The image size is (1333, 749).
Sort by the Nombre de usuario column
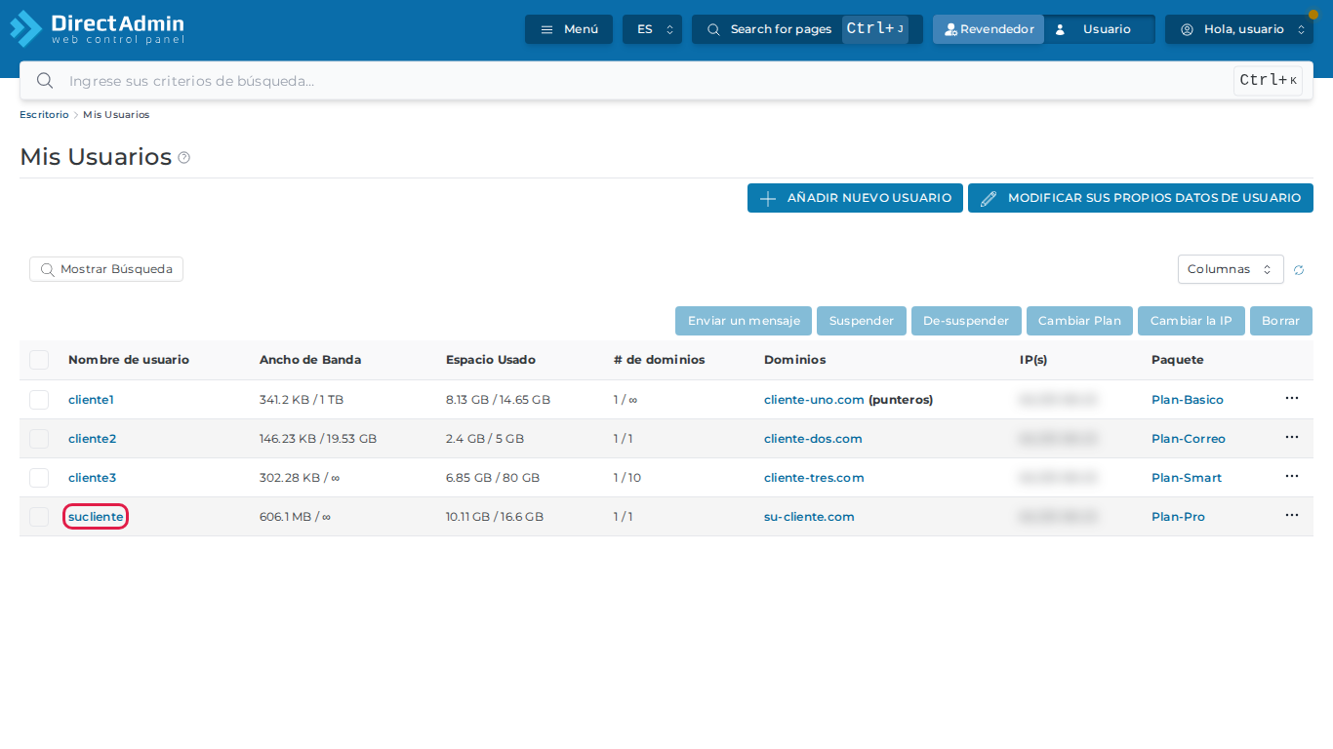point(129,360)
